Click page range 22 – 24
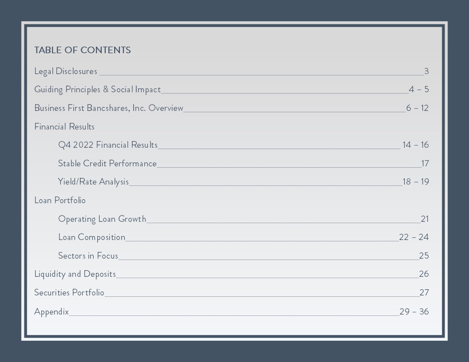 (413, 237)
